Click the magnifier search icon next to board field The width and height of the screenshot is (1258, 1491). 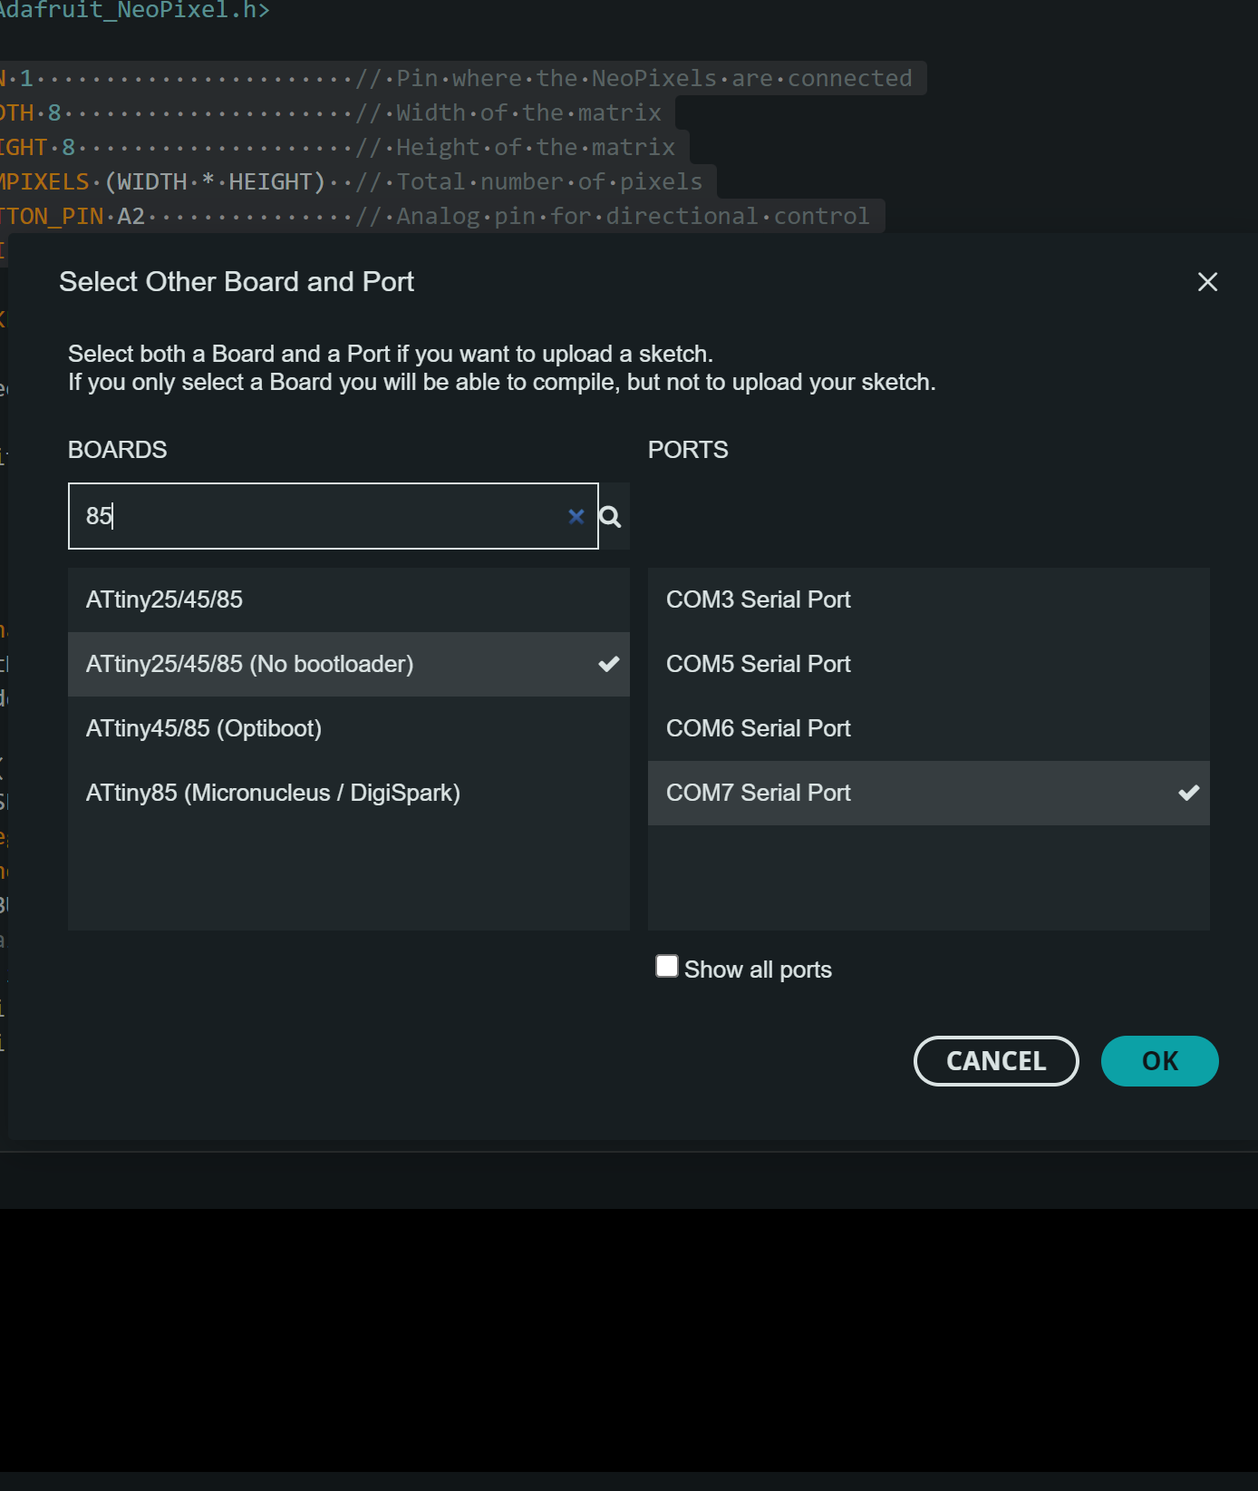click(x=611, y=517)
